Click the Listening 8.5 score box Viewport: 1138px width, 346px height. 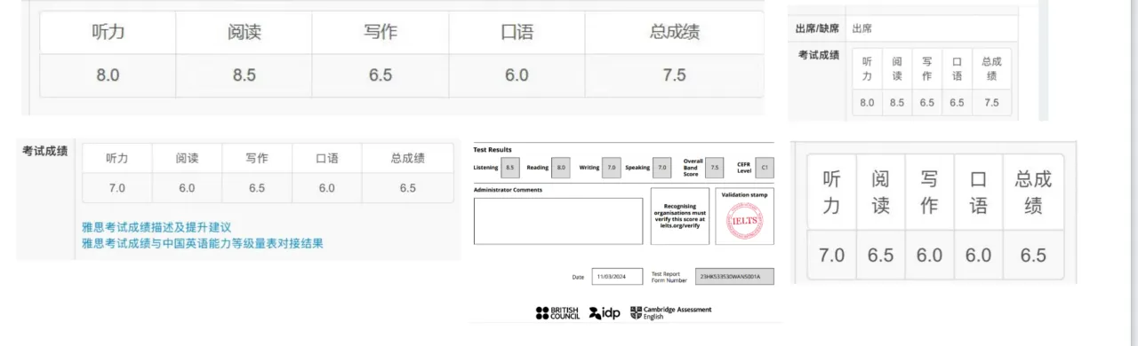click(510, 167)
